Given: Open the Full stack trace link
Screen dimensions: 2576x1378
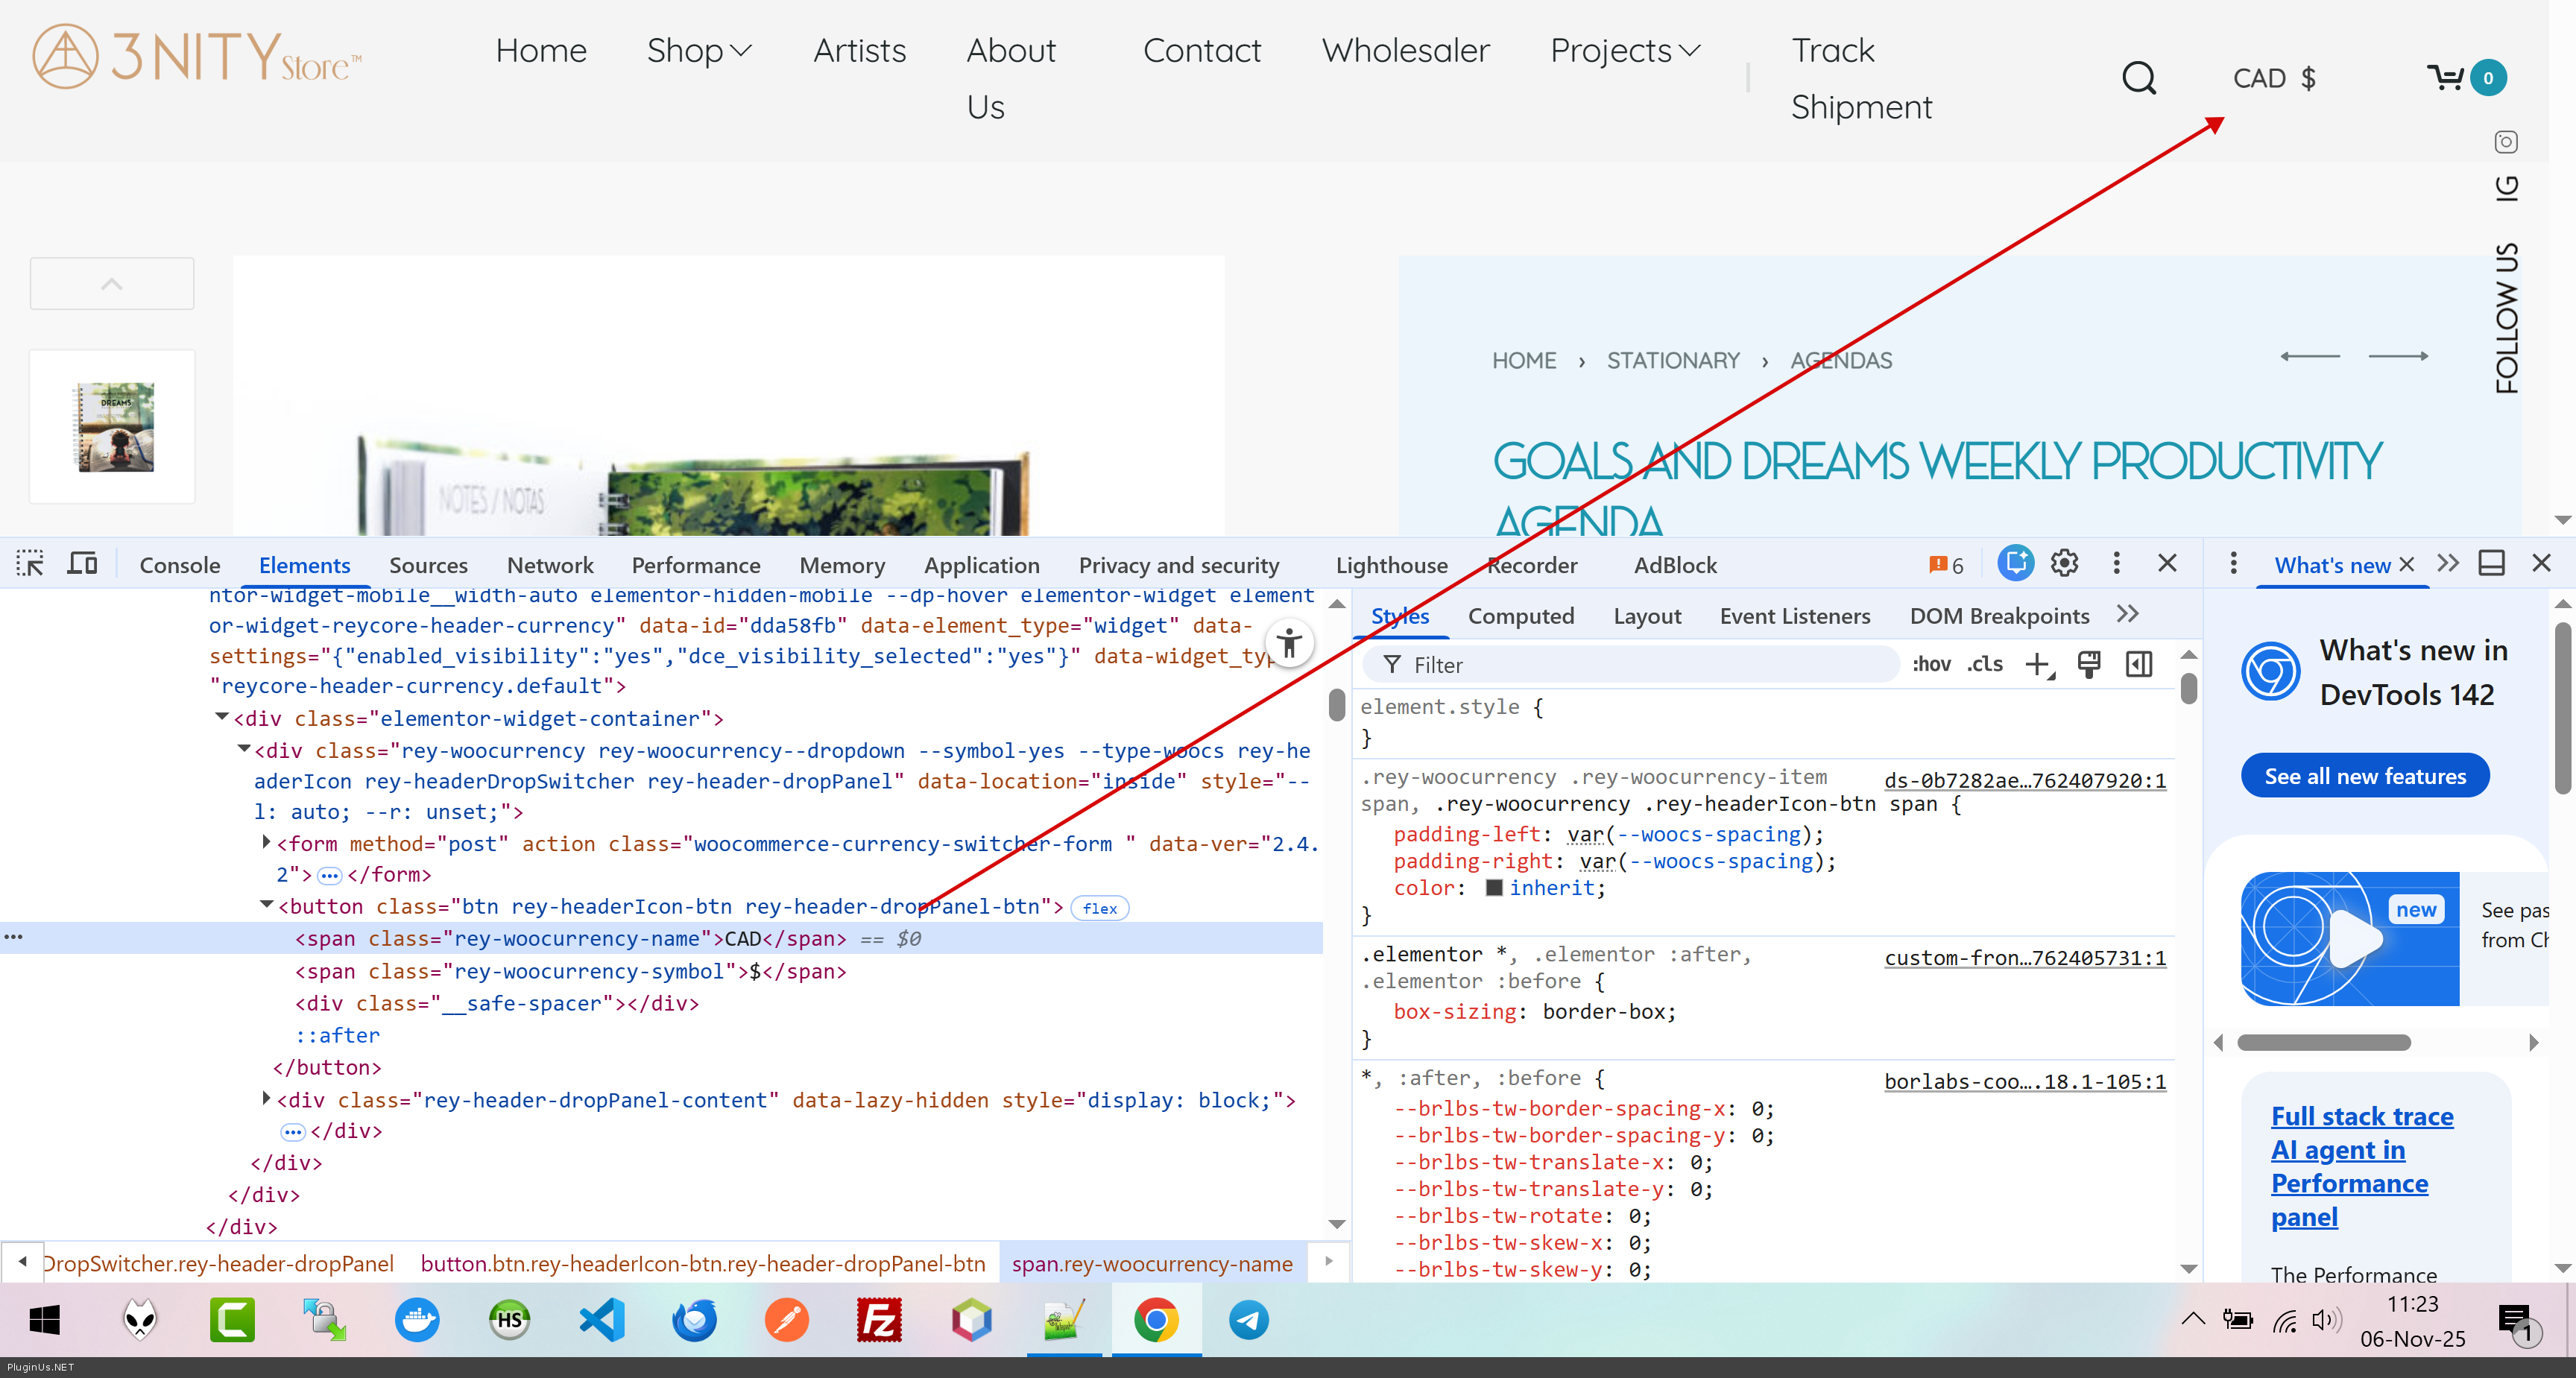Looking at the screenshot, I should (2361, 1117).
